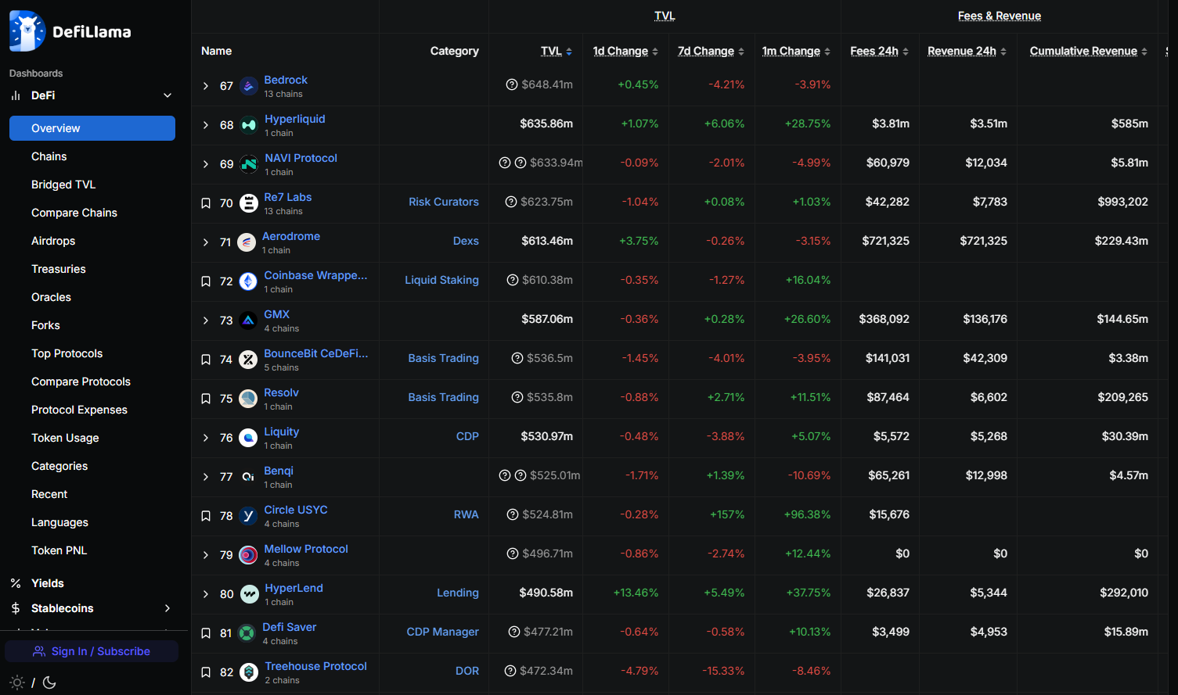The height and width of the screenshot is (695, 1178).
Task: Click the Liquity logo icon
Action: 248,438
